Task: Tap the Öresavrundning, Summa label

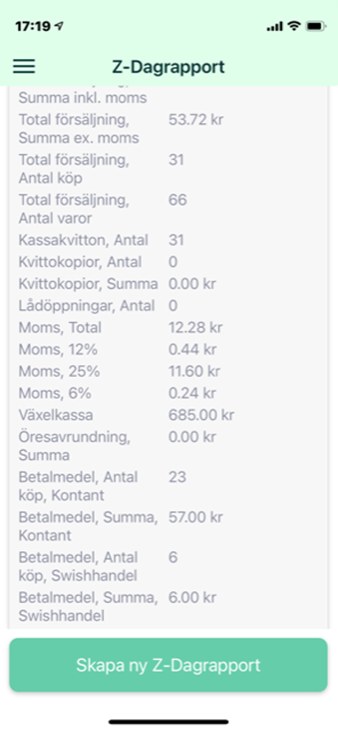Action: (x=75, y=446)
